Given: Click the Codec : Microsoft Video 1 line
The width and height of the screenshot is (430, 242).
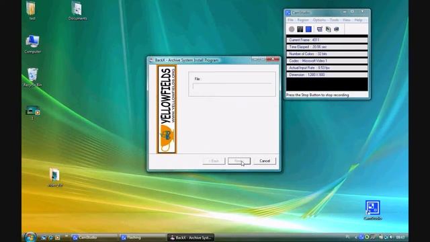Looking at the screenshot, I should [x=327, y=61].
